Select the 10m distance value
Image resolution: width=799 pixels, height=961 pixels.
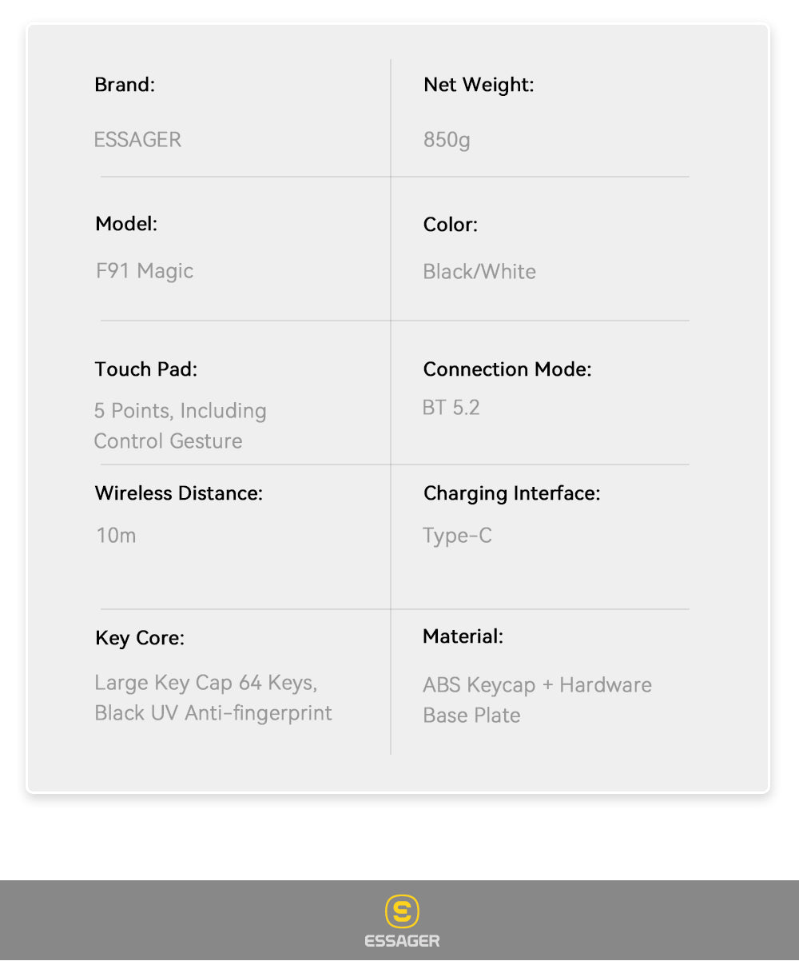click(x=116, y=535)
